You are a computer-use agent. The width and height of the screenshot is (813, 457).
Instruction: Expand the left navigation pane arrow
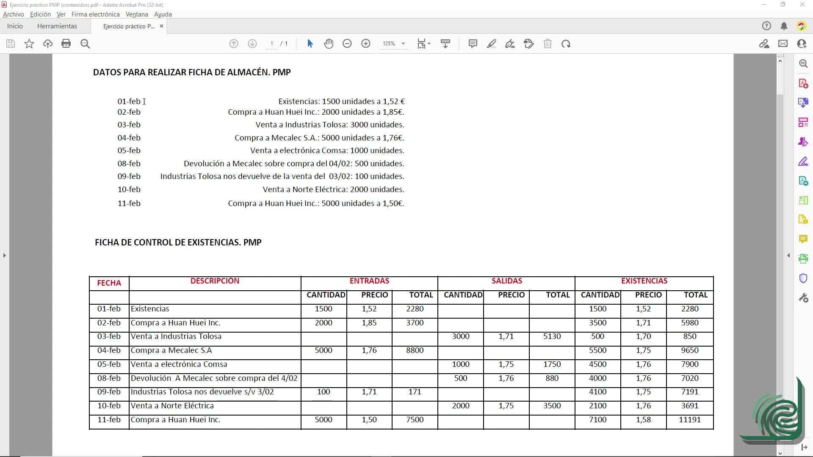coord(4,255)
